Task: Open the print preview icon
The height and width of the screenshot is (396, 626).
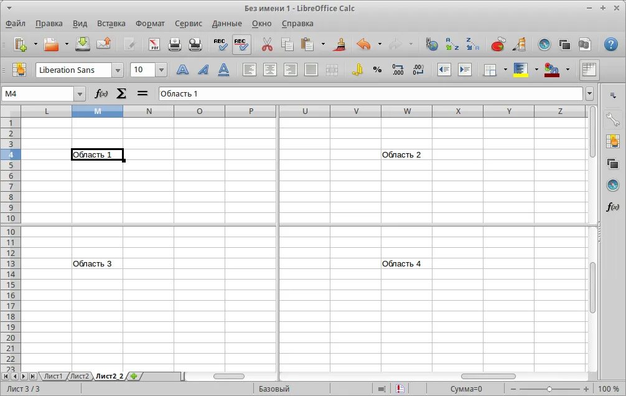Action: [x=195, y=44]
